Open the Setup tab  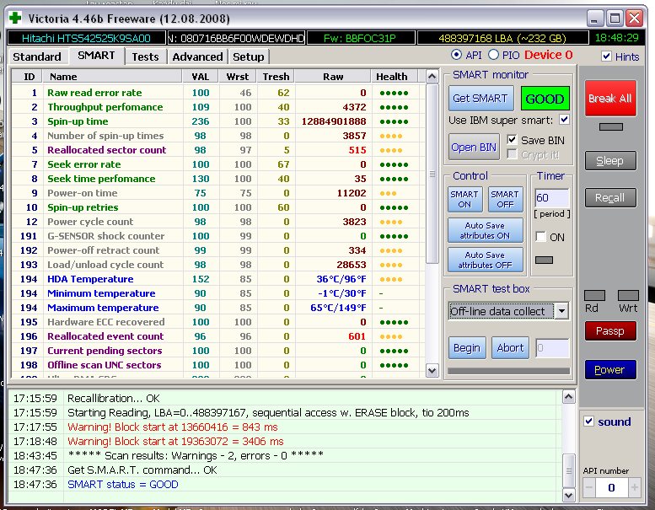click(248, 56)
